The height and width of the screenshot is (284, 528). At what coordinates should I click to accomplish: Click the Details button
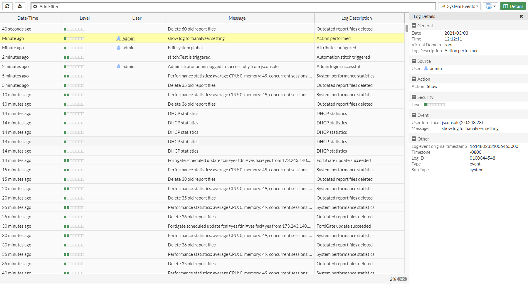tap(513, 6)
